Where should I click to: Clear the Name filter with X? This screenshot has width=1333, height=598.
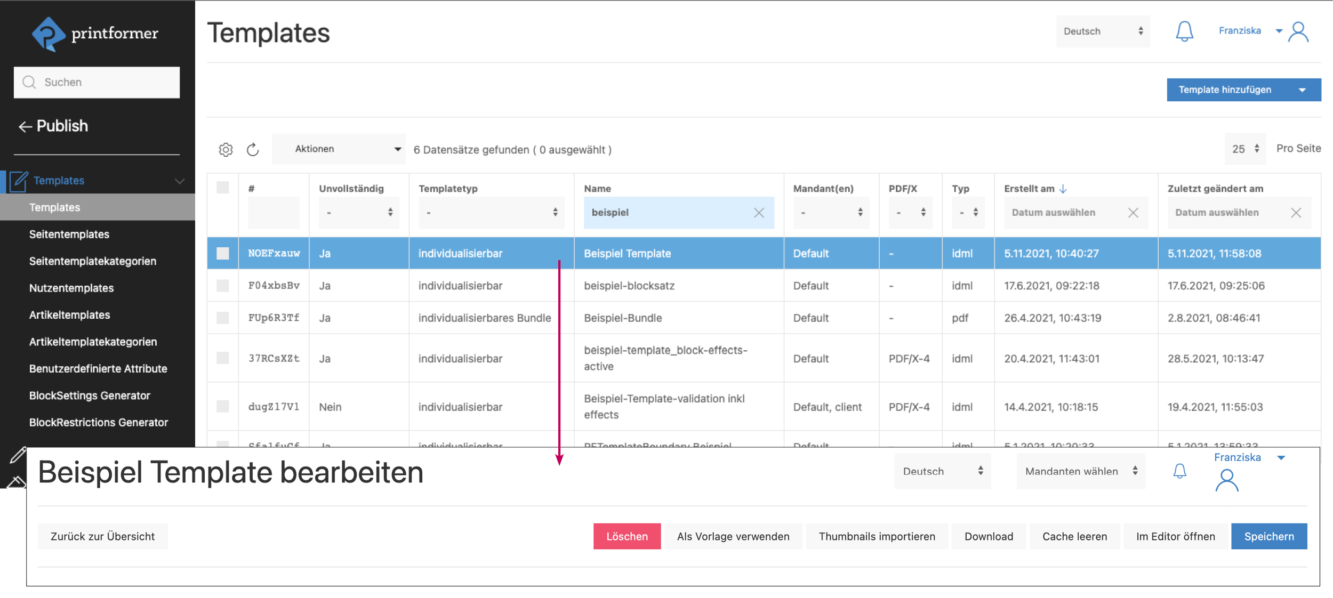click(759, 213)
